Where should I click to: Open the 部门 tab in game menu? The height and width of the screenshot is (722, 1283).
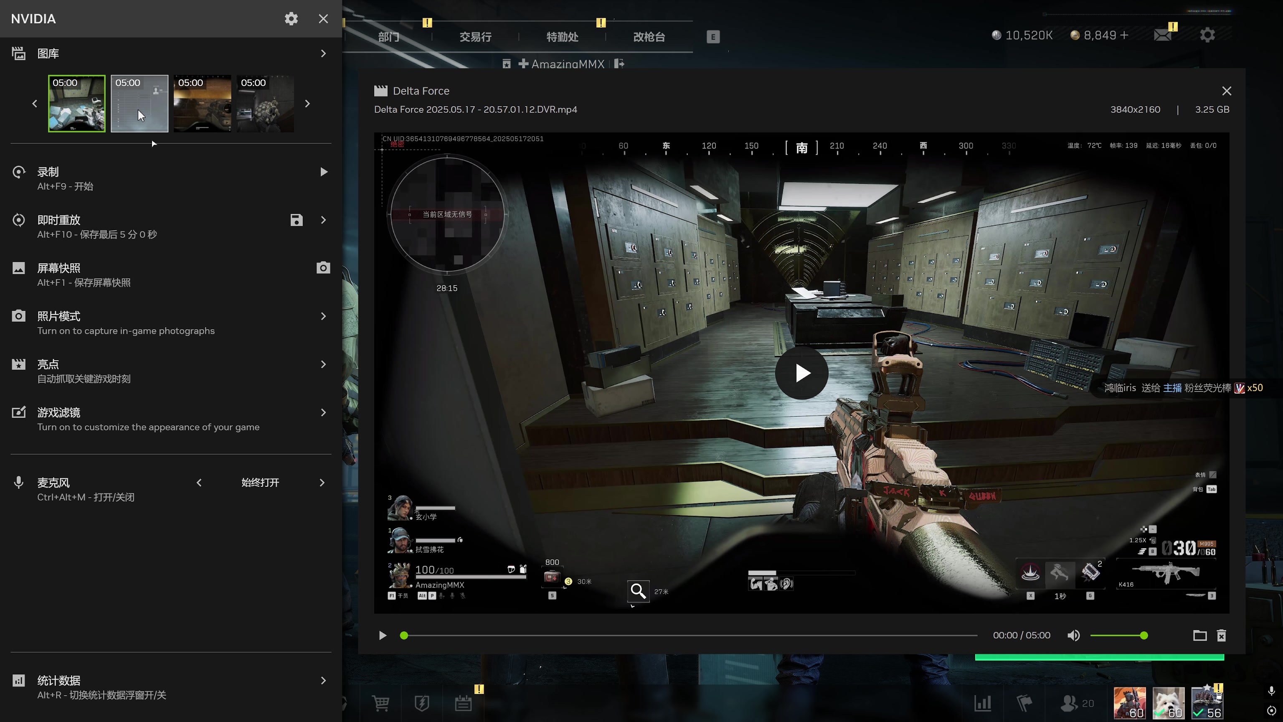388,37
